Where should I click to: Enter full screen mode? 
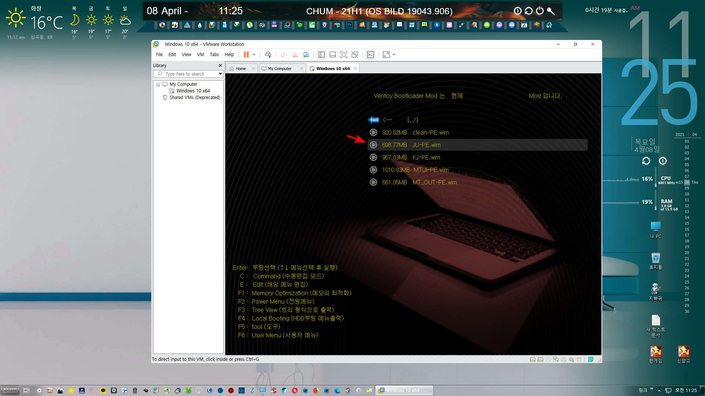(344, 55)
